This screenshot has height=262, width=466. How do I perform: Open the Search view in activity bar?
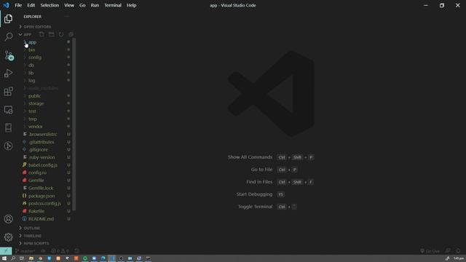click(x=8, y=37)
